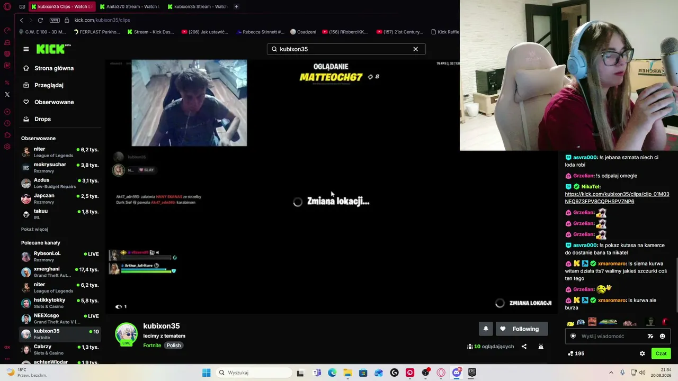This screenshot has height=381, width=678.
Task: Open NikaTel's clip link in chat
Action: pos(617,198)
